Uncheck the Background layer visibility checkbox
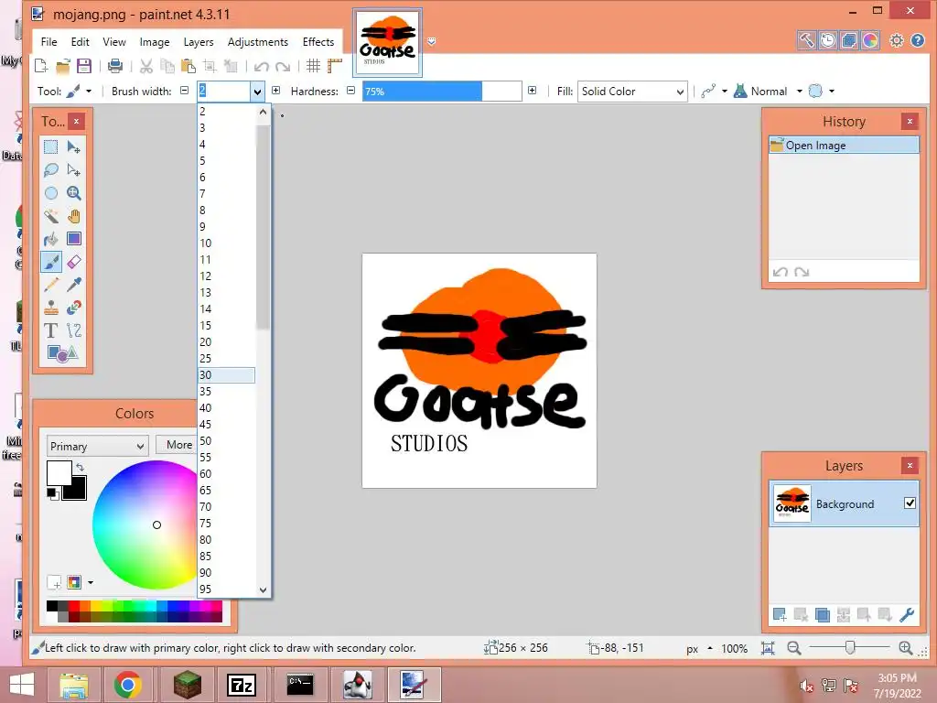 click(910, 503)
